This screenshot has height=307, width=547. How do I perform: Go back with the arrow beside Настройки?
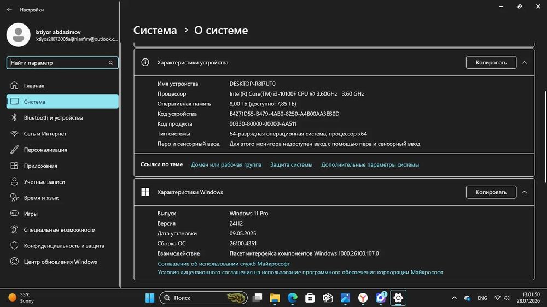[x=9, y=10]
